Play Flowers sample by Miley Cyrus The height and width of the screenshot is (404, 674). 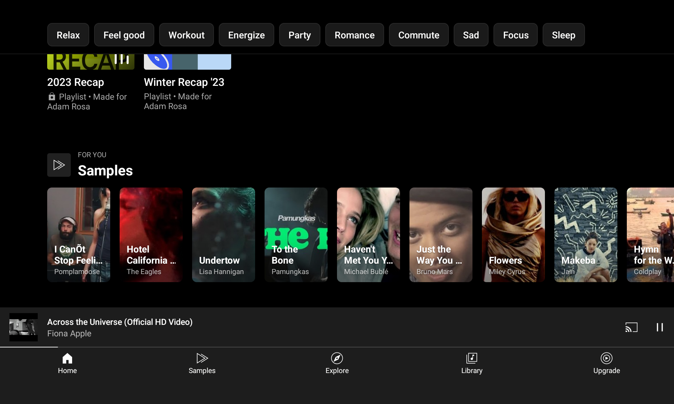pos(513,235)
